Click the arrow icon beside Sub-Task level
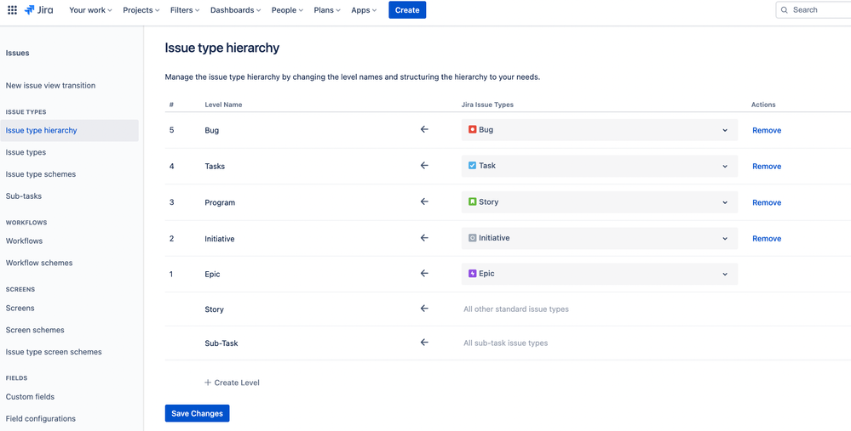This screenshot has width=851, height=431. pyautogui.click(x=424, y=343)
